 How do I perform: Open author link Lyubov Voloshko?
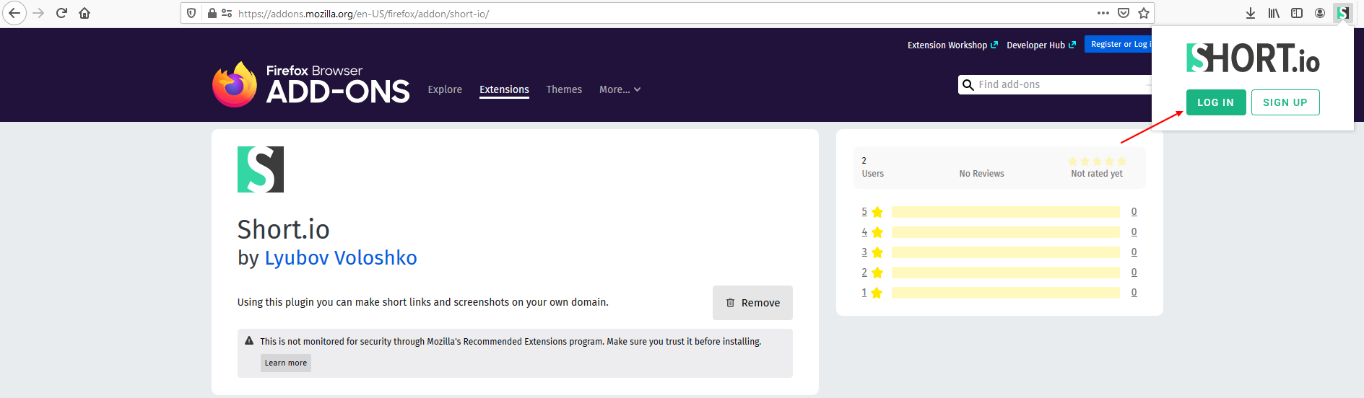coord(341,258)
